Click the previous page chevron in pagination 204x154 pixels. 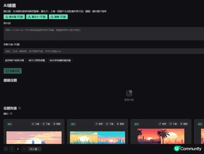click(x=6, y=149)
